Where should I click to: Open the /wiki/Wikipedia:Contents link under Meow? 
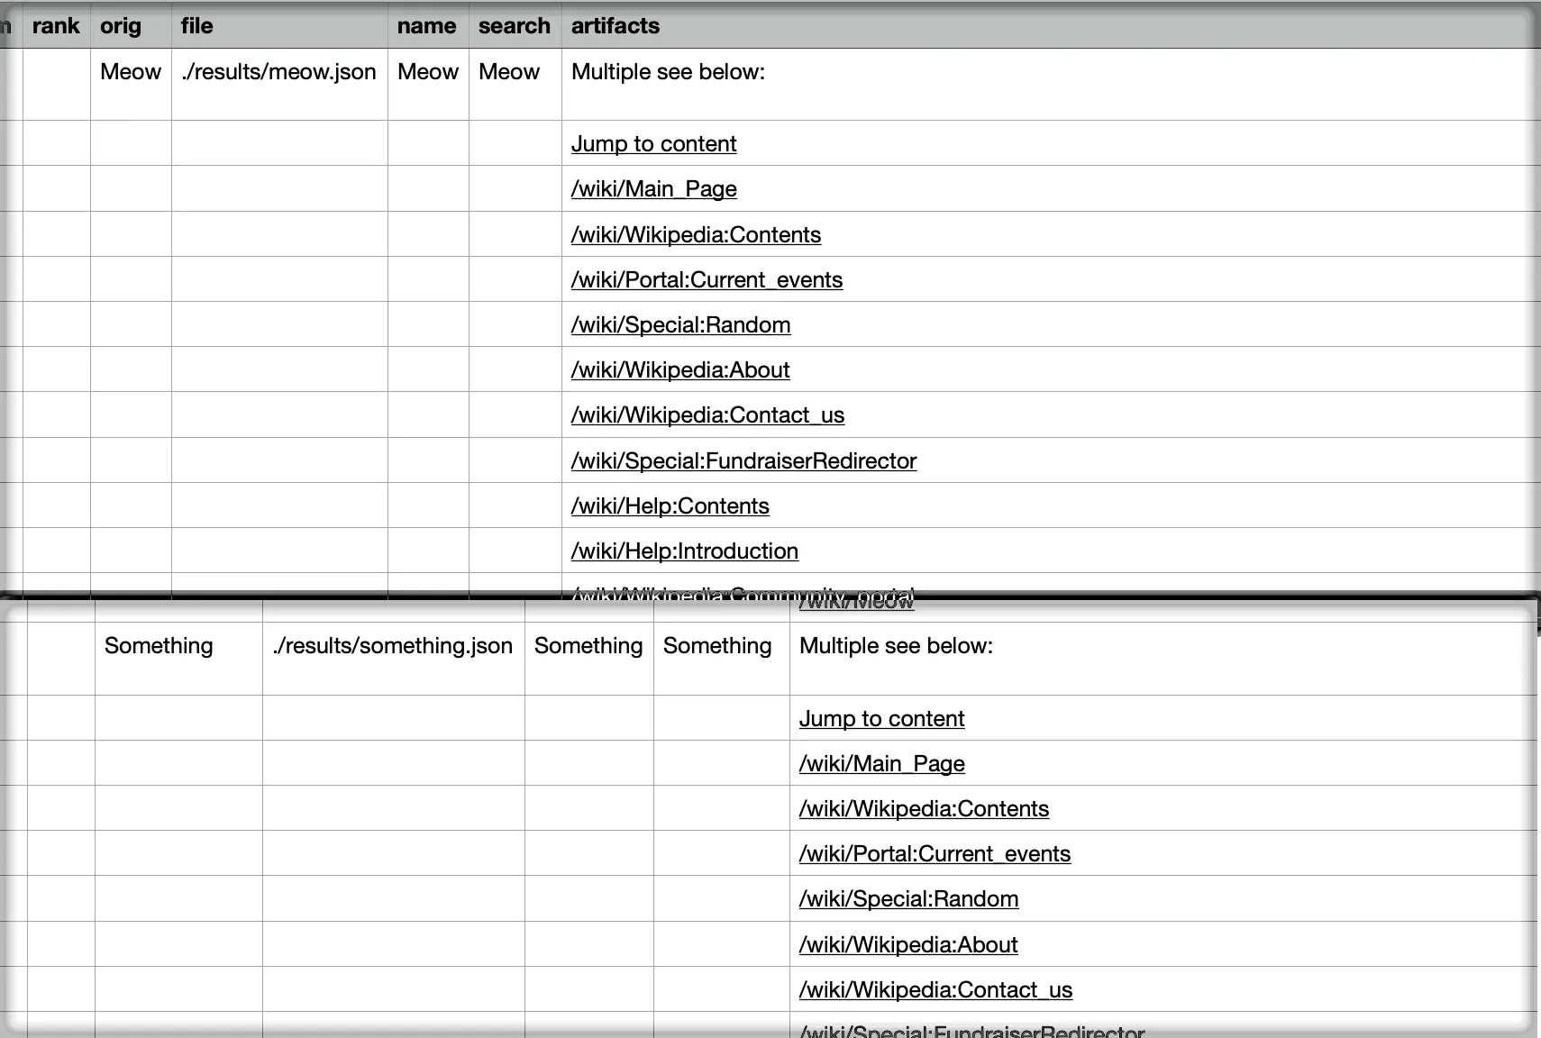point(696,234)
